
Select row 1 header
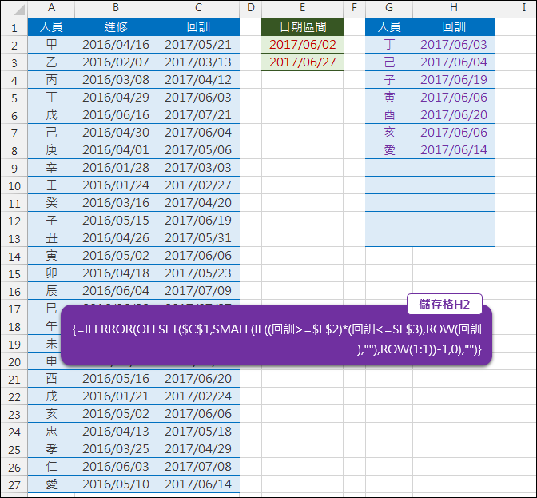pyautogui.click(x=14, y=27)
